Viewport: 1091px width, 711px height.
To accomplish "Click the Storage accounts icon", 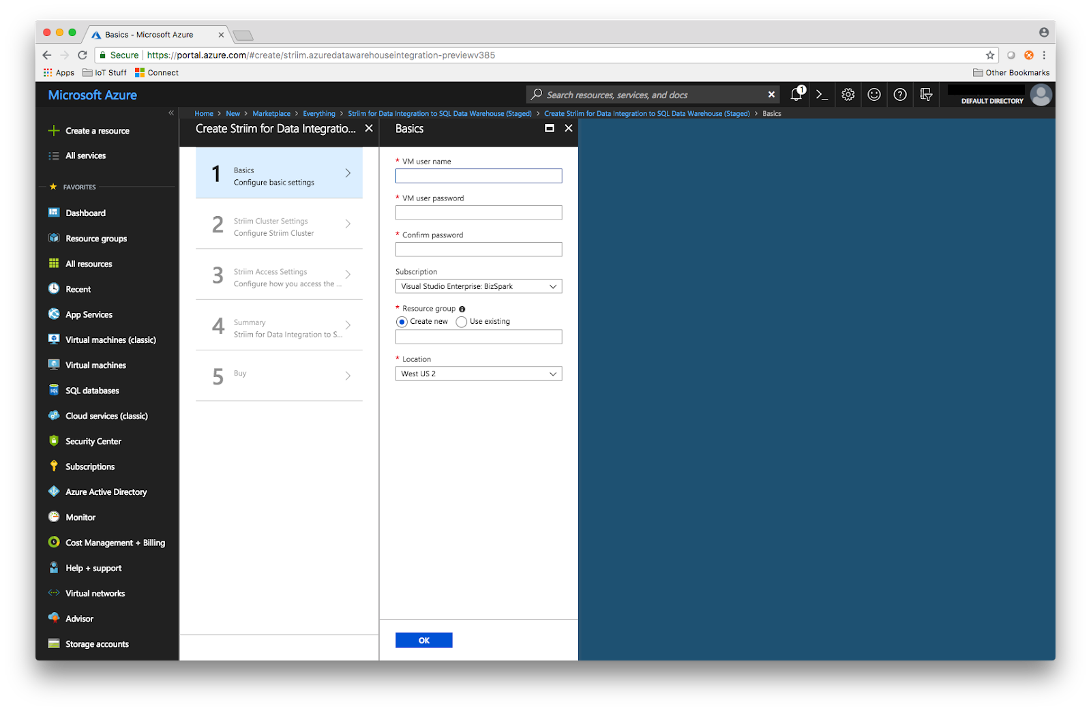I will coord(54,644).
